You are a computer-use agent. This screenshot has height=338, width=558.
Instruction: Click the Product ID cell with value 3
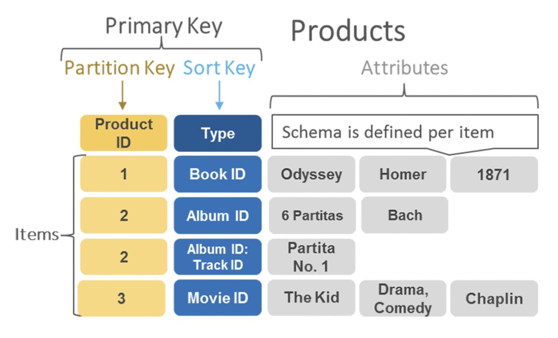tap(122, 298)
